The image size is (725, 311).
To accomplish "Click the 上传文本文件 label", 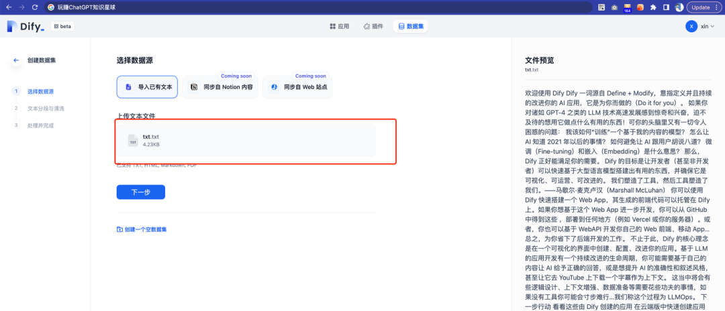I will pos(136,115).
